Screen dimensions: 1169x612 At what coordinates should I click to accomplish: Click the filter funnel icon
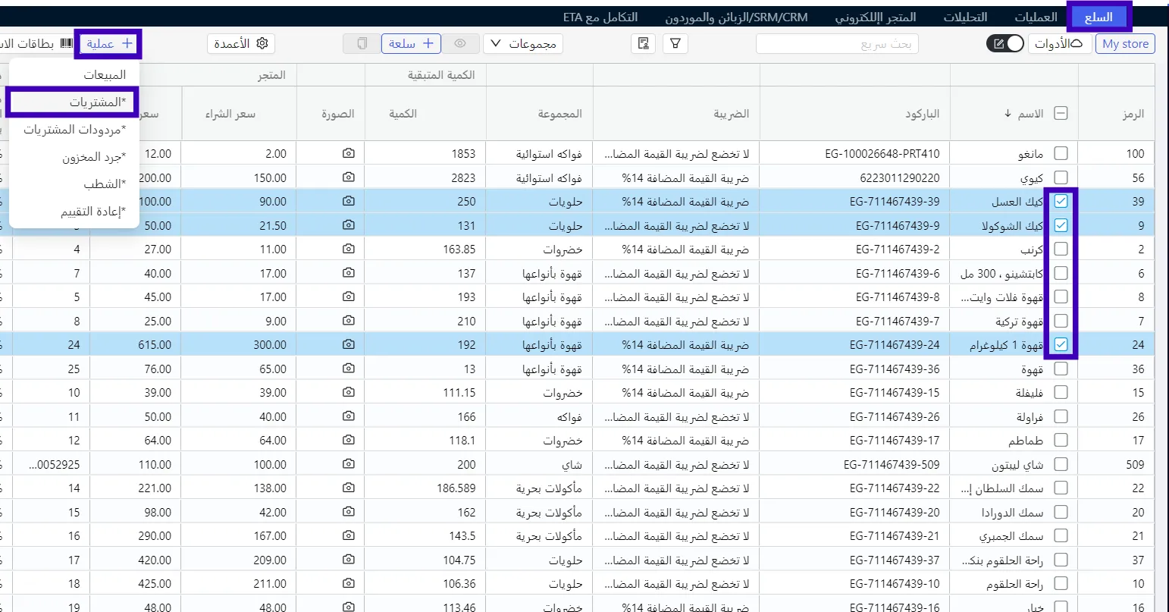675,44
